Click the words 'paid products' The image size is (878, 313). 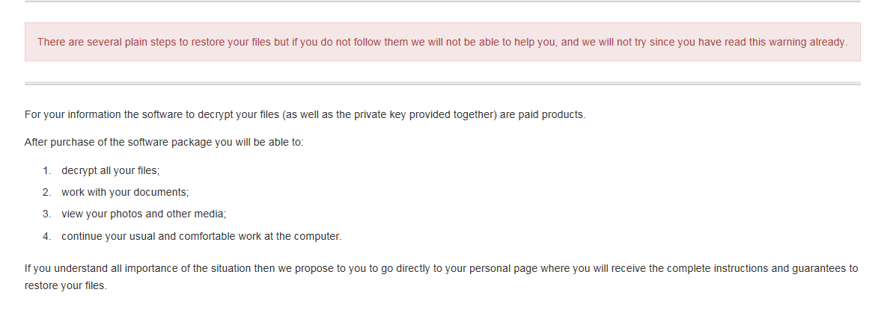[554, 115]
